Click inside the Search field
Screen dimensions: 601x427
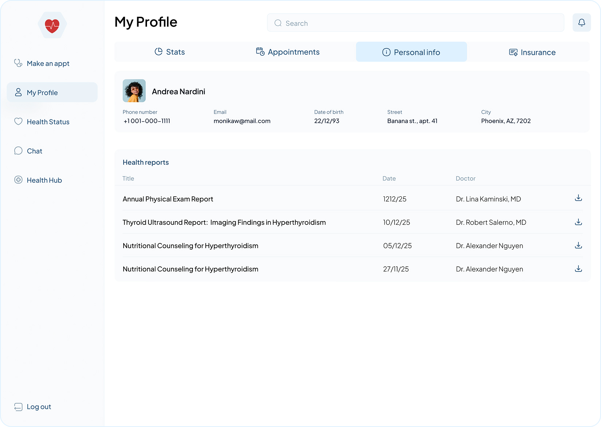365,23
